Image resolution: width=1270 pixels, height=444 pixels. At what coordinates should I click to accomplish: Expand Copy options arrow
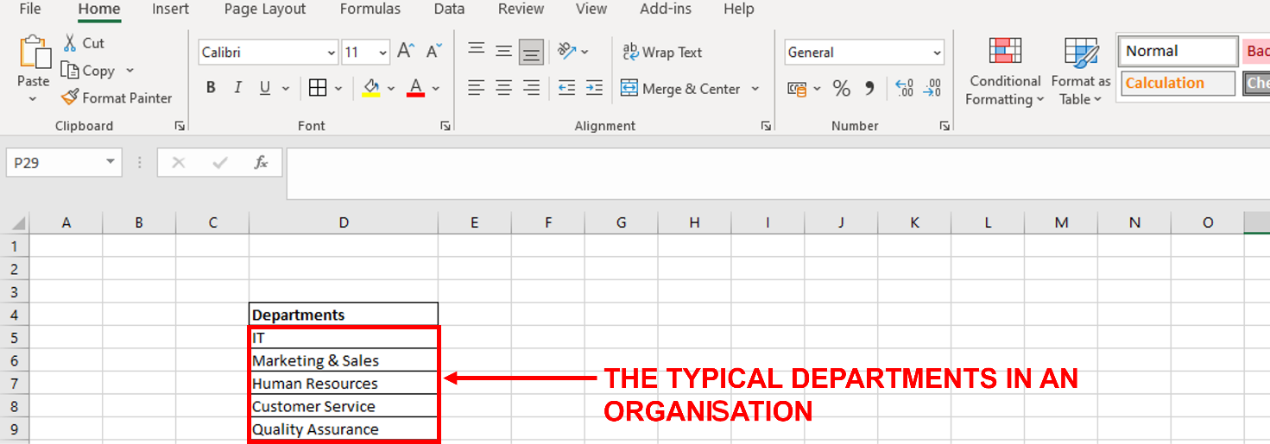point(130,71)
